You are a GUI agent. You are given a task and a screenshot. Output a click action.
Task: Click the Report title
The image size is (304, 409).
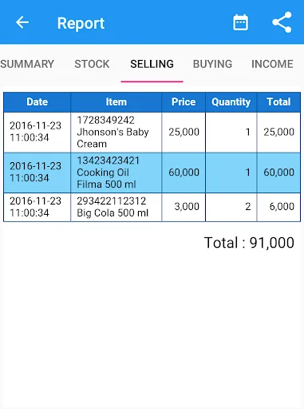(x=81, y=23)
